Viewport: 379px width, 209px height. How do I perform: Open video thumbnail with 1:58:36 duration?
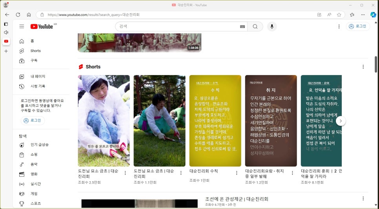coord(139,43)
